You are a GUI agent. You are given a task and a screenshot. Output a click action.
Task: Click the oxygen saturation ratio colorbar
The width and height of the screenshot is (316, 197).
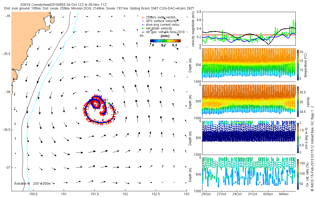coord(298,174)
